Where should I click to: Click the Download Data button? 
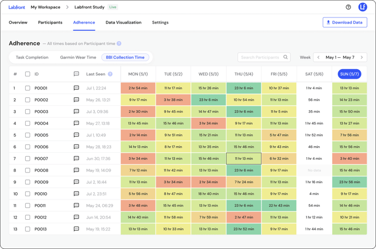click(345, 22)
